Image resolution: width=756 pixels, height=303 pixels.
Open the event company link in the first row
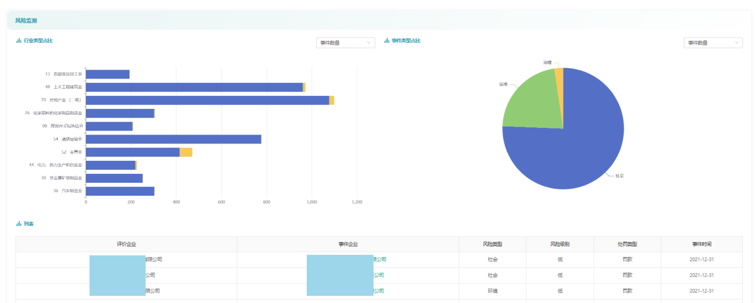tap(379, 260)
